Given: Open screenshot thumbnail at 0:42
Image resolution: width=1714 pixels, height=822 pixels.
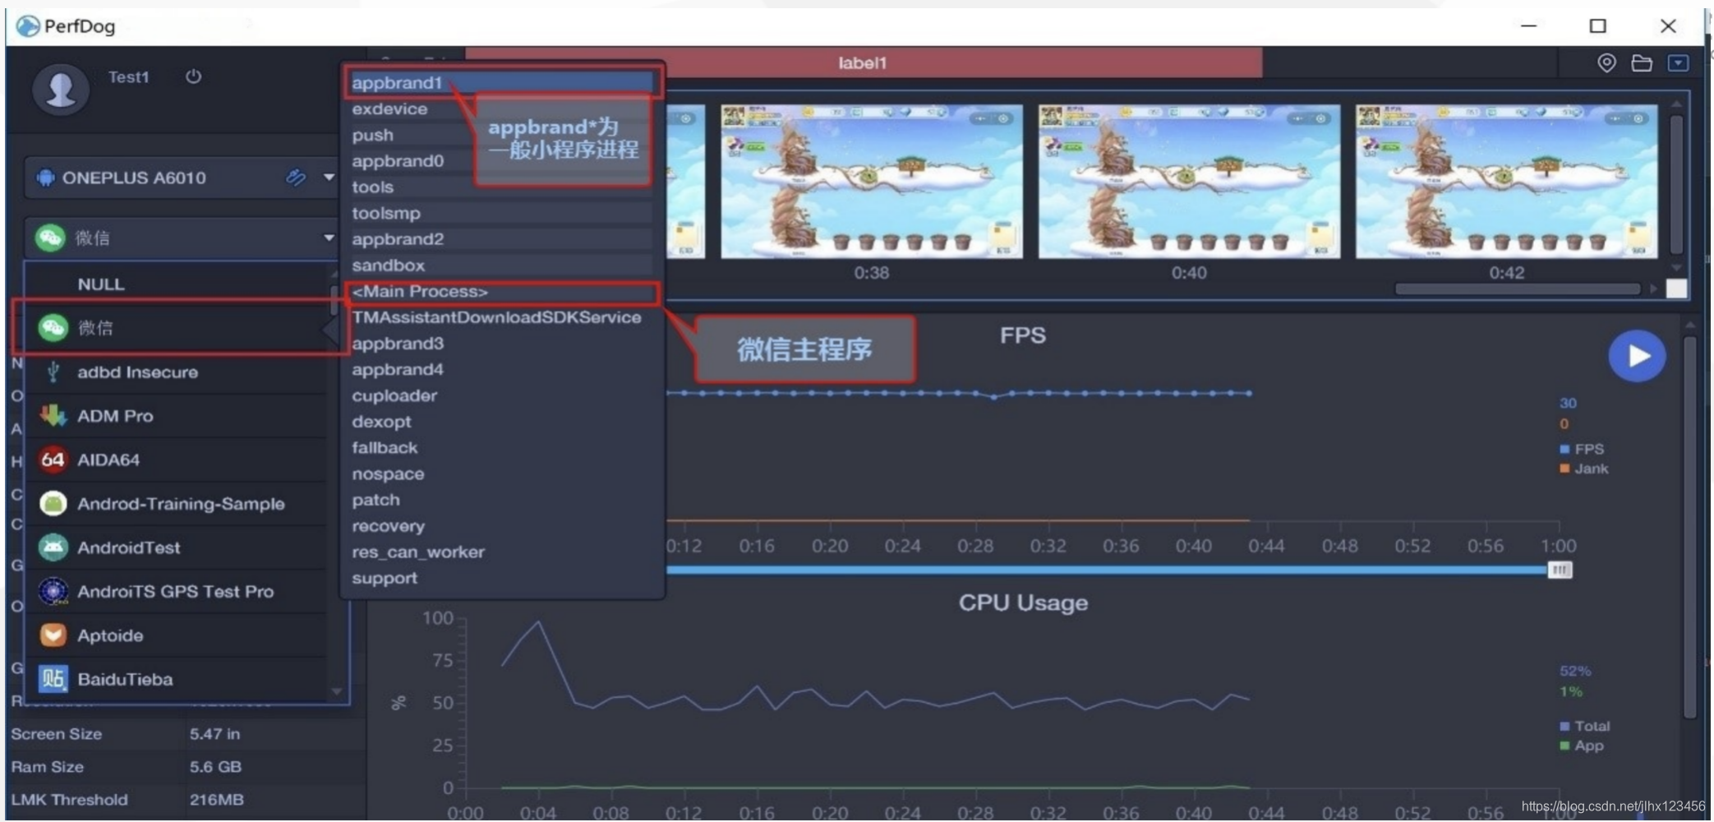Looking at the screenshot, I should (1506, 181).
